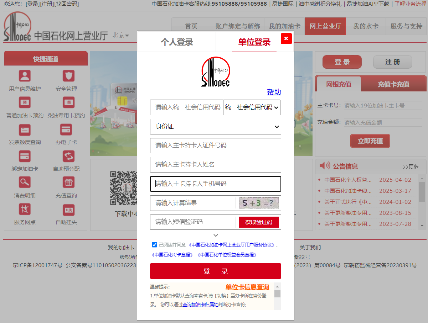This screenshot has height=323, width=428.
Task: Click the 登录 button in right sidebar
Action: [342, 62]
